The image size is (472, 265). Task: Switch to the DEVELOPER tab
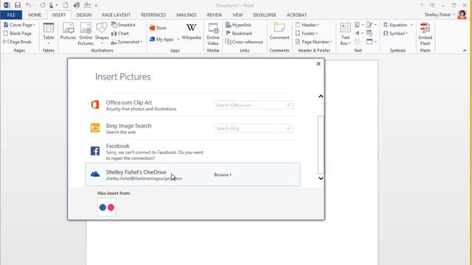pyautogui.click(x=265, y=15)
